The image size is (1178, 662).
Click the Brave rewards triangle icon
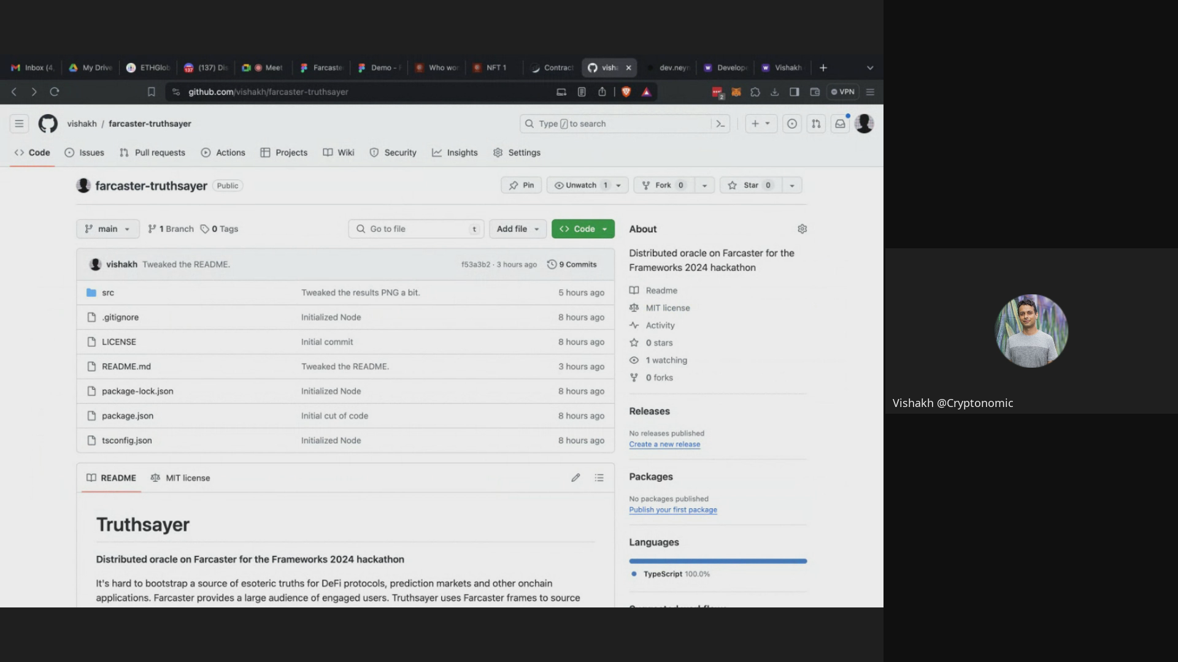tap(646, 92)
